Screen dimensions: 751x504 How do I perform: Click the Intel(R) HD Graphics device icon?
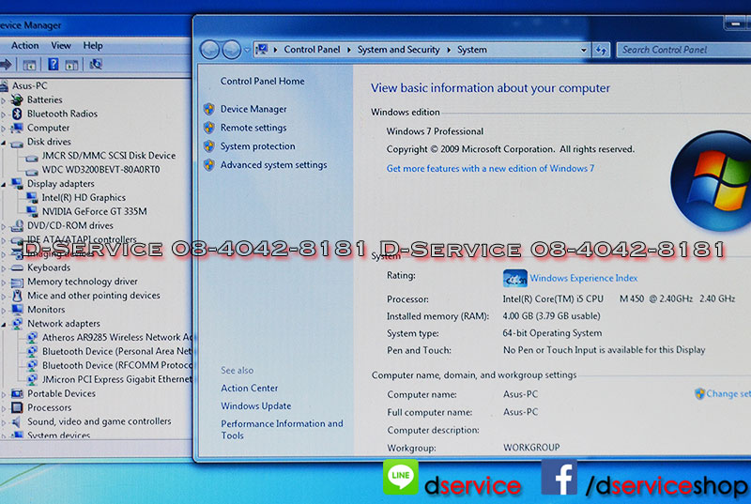pos(32,197)
